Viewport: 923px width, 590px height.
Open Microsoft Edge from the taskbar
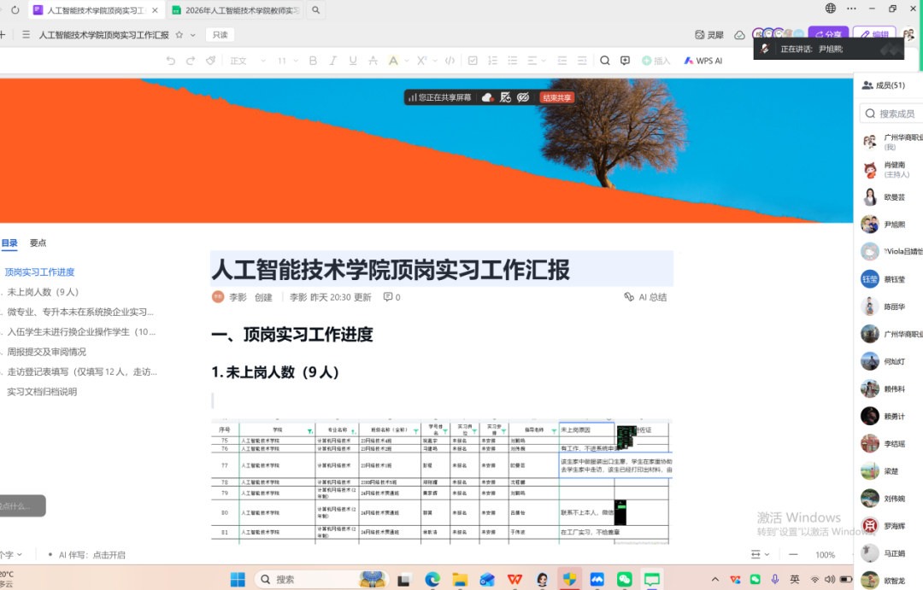click(432, 580)
